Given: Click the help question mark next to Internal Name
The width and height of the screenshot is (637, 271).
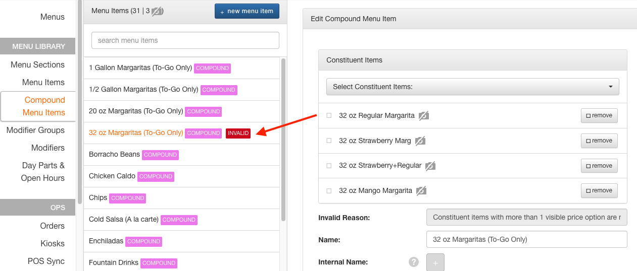Looking at the screenshot, I should (414, 262).
